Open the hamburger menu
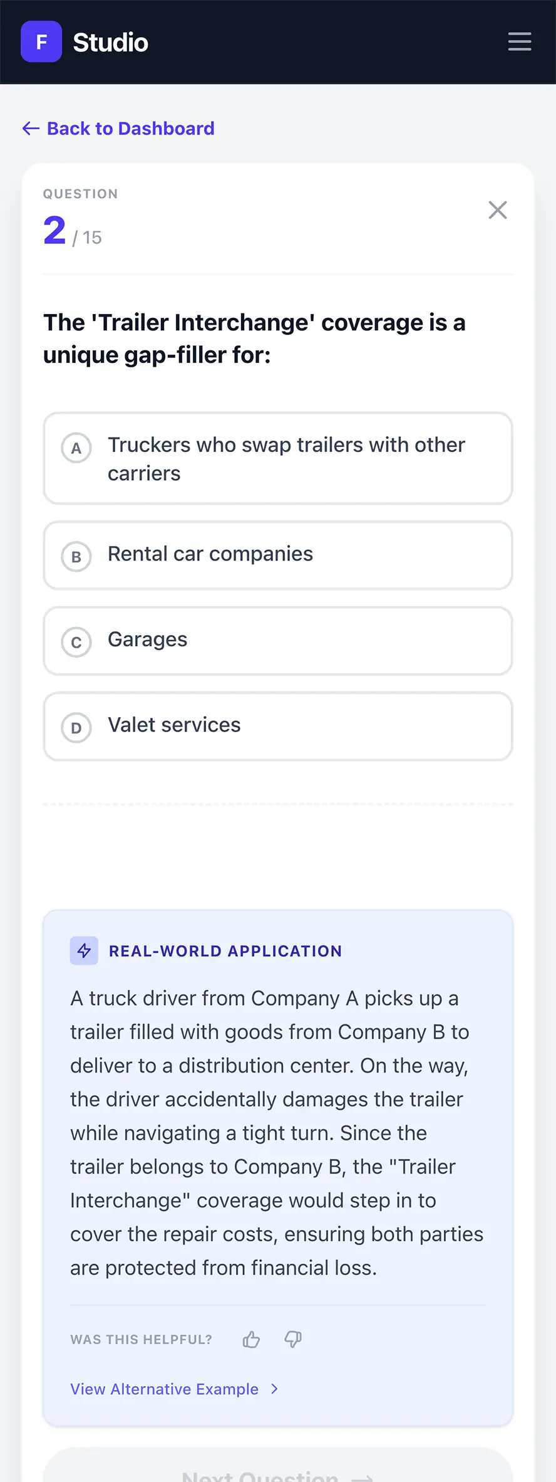556x1482 pixels. 519,42
